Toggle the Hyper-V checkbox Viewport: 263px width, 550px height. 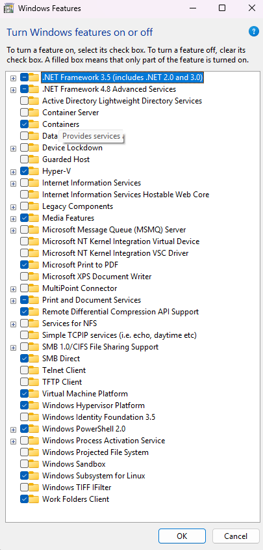point(25,171)
